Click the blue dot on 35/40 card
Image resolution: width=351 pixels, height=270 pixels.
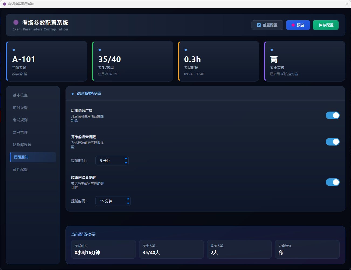(x=100, y=50)
